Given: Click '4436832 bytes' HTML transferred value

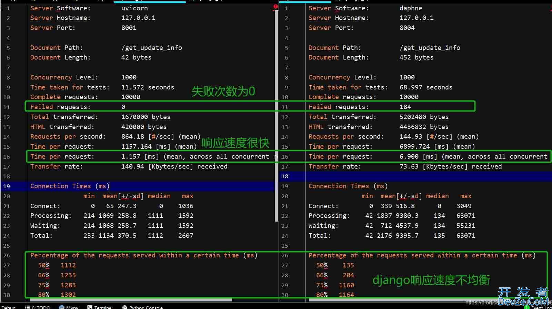Looking at the screenshot, I should (x=424, y=127).
